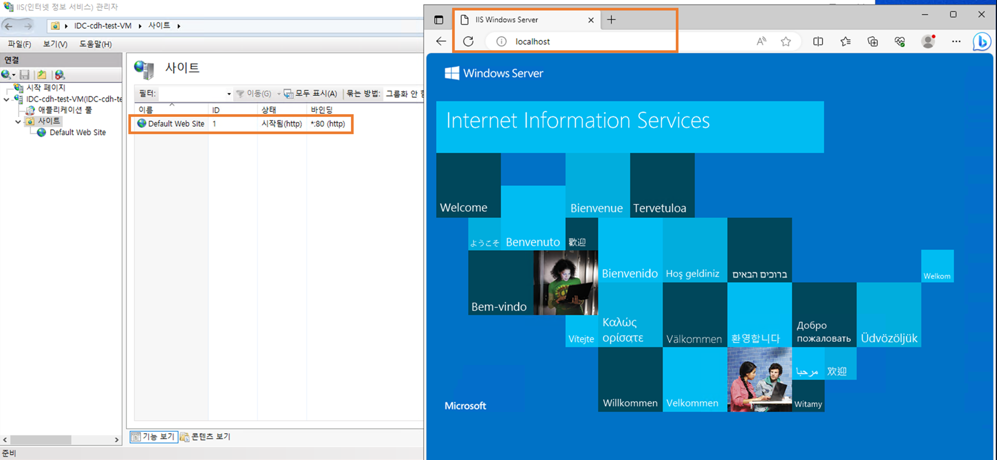Click the photo of woman with laptop
Image resolution: width=997 pixels, height=460 pixels.
pos(566,283)
